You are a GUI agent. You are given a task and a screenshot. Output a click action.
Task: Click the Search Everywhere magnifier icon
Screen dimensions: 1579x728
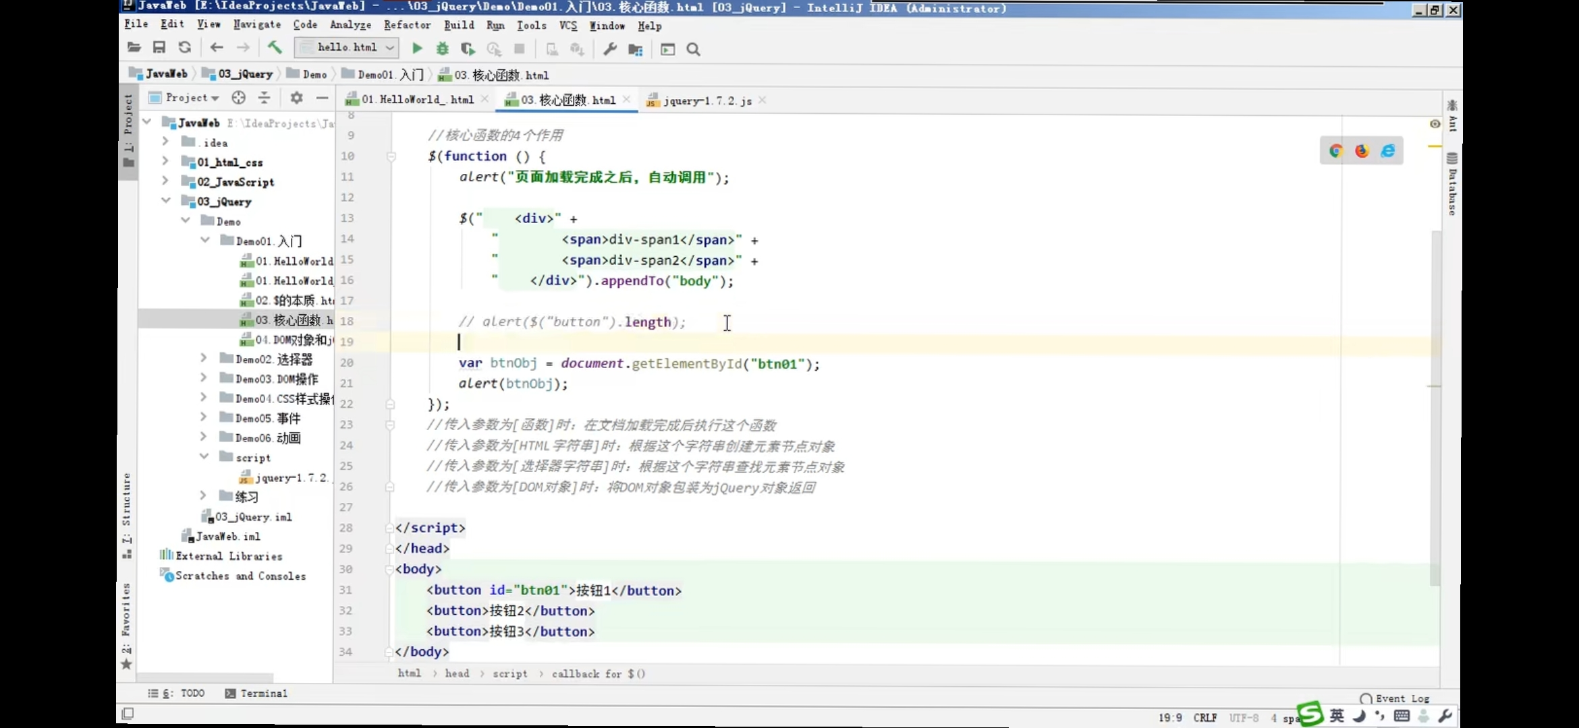click(x=693, y=49)
